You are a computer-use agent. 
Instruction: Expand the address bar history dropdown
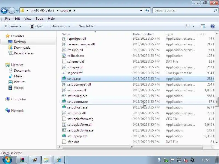point(141,10)
